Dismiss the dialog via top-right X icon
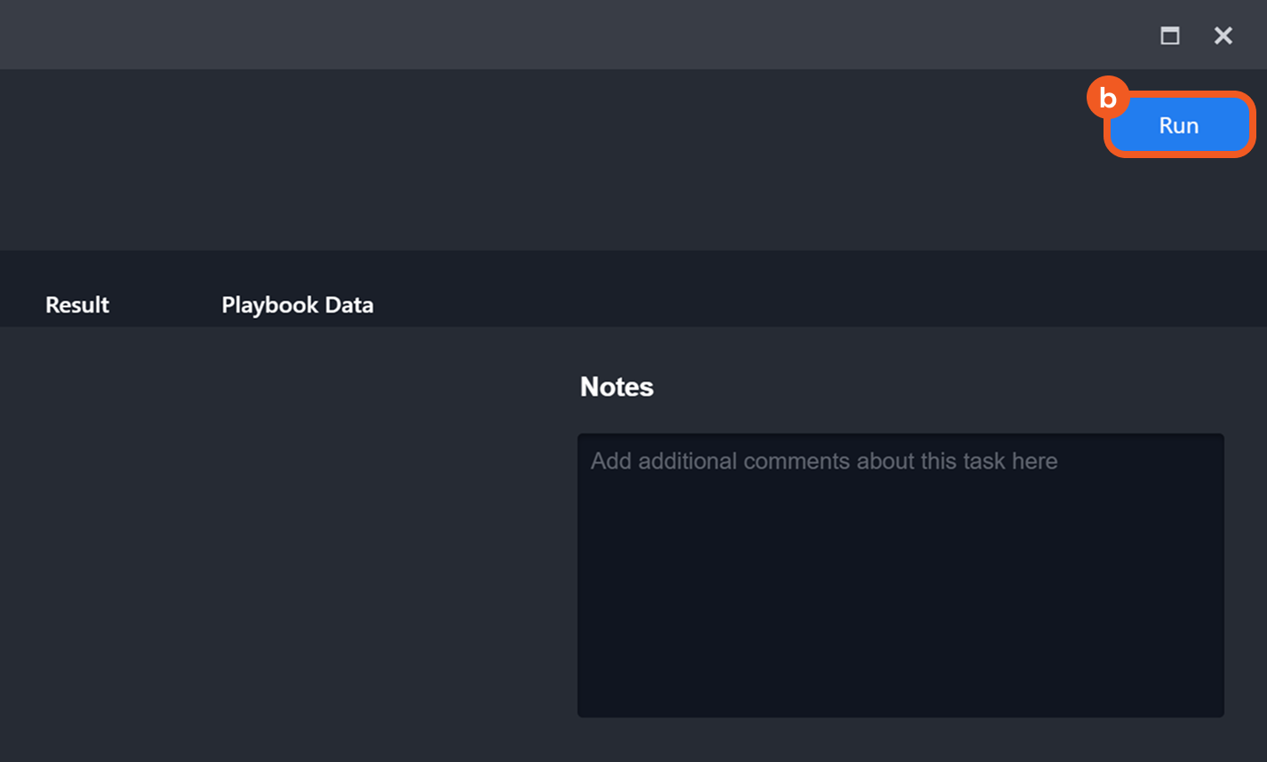The height and width of the screenshot is (762, 1267). [x=1223, y=36]
